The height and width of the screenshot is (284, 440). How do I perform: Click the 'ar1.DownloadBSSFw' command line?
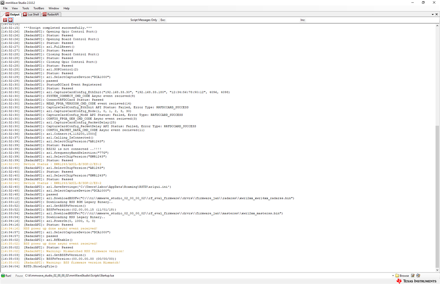point(170,198)
